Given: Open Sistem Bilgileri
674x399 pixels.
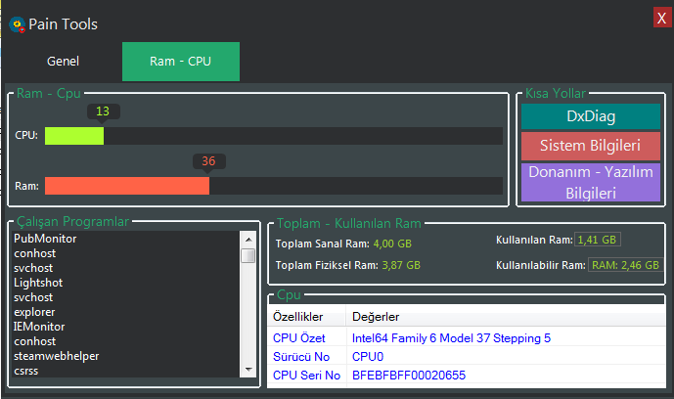Looking at the screenshot, I should coord(591,146).
